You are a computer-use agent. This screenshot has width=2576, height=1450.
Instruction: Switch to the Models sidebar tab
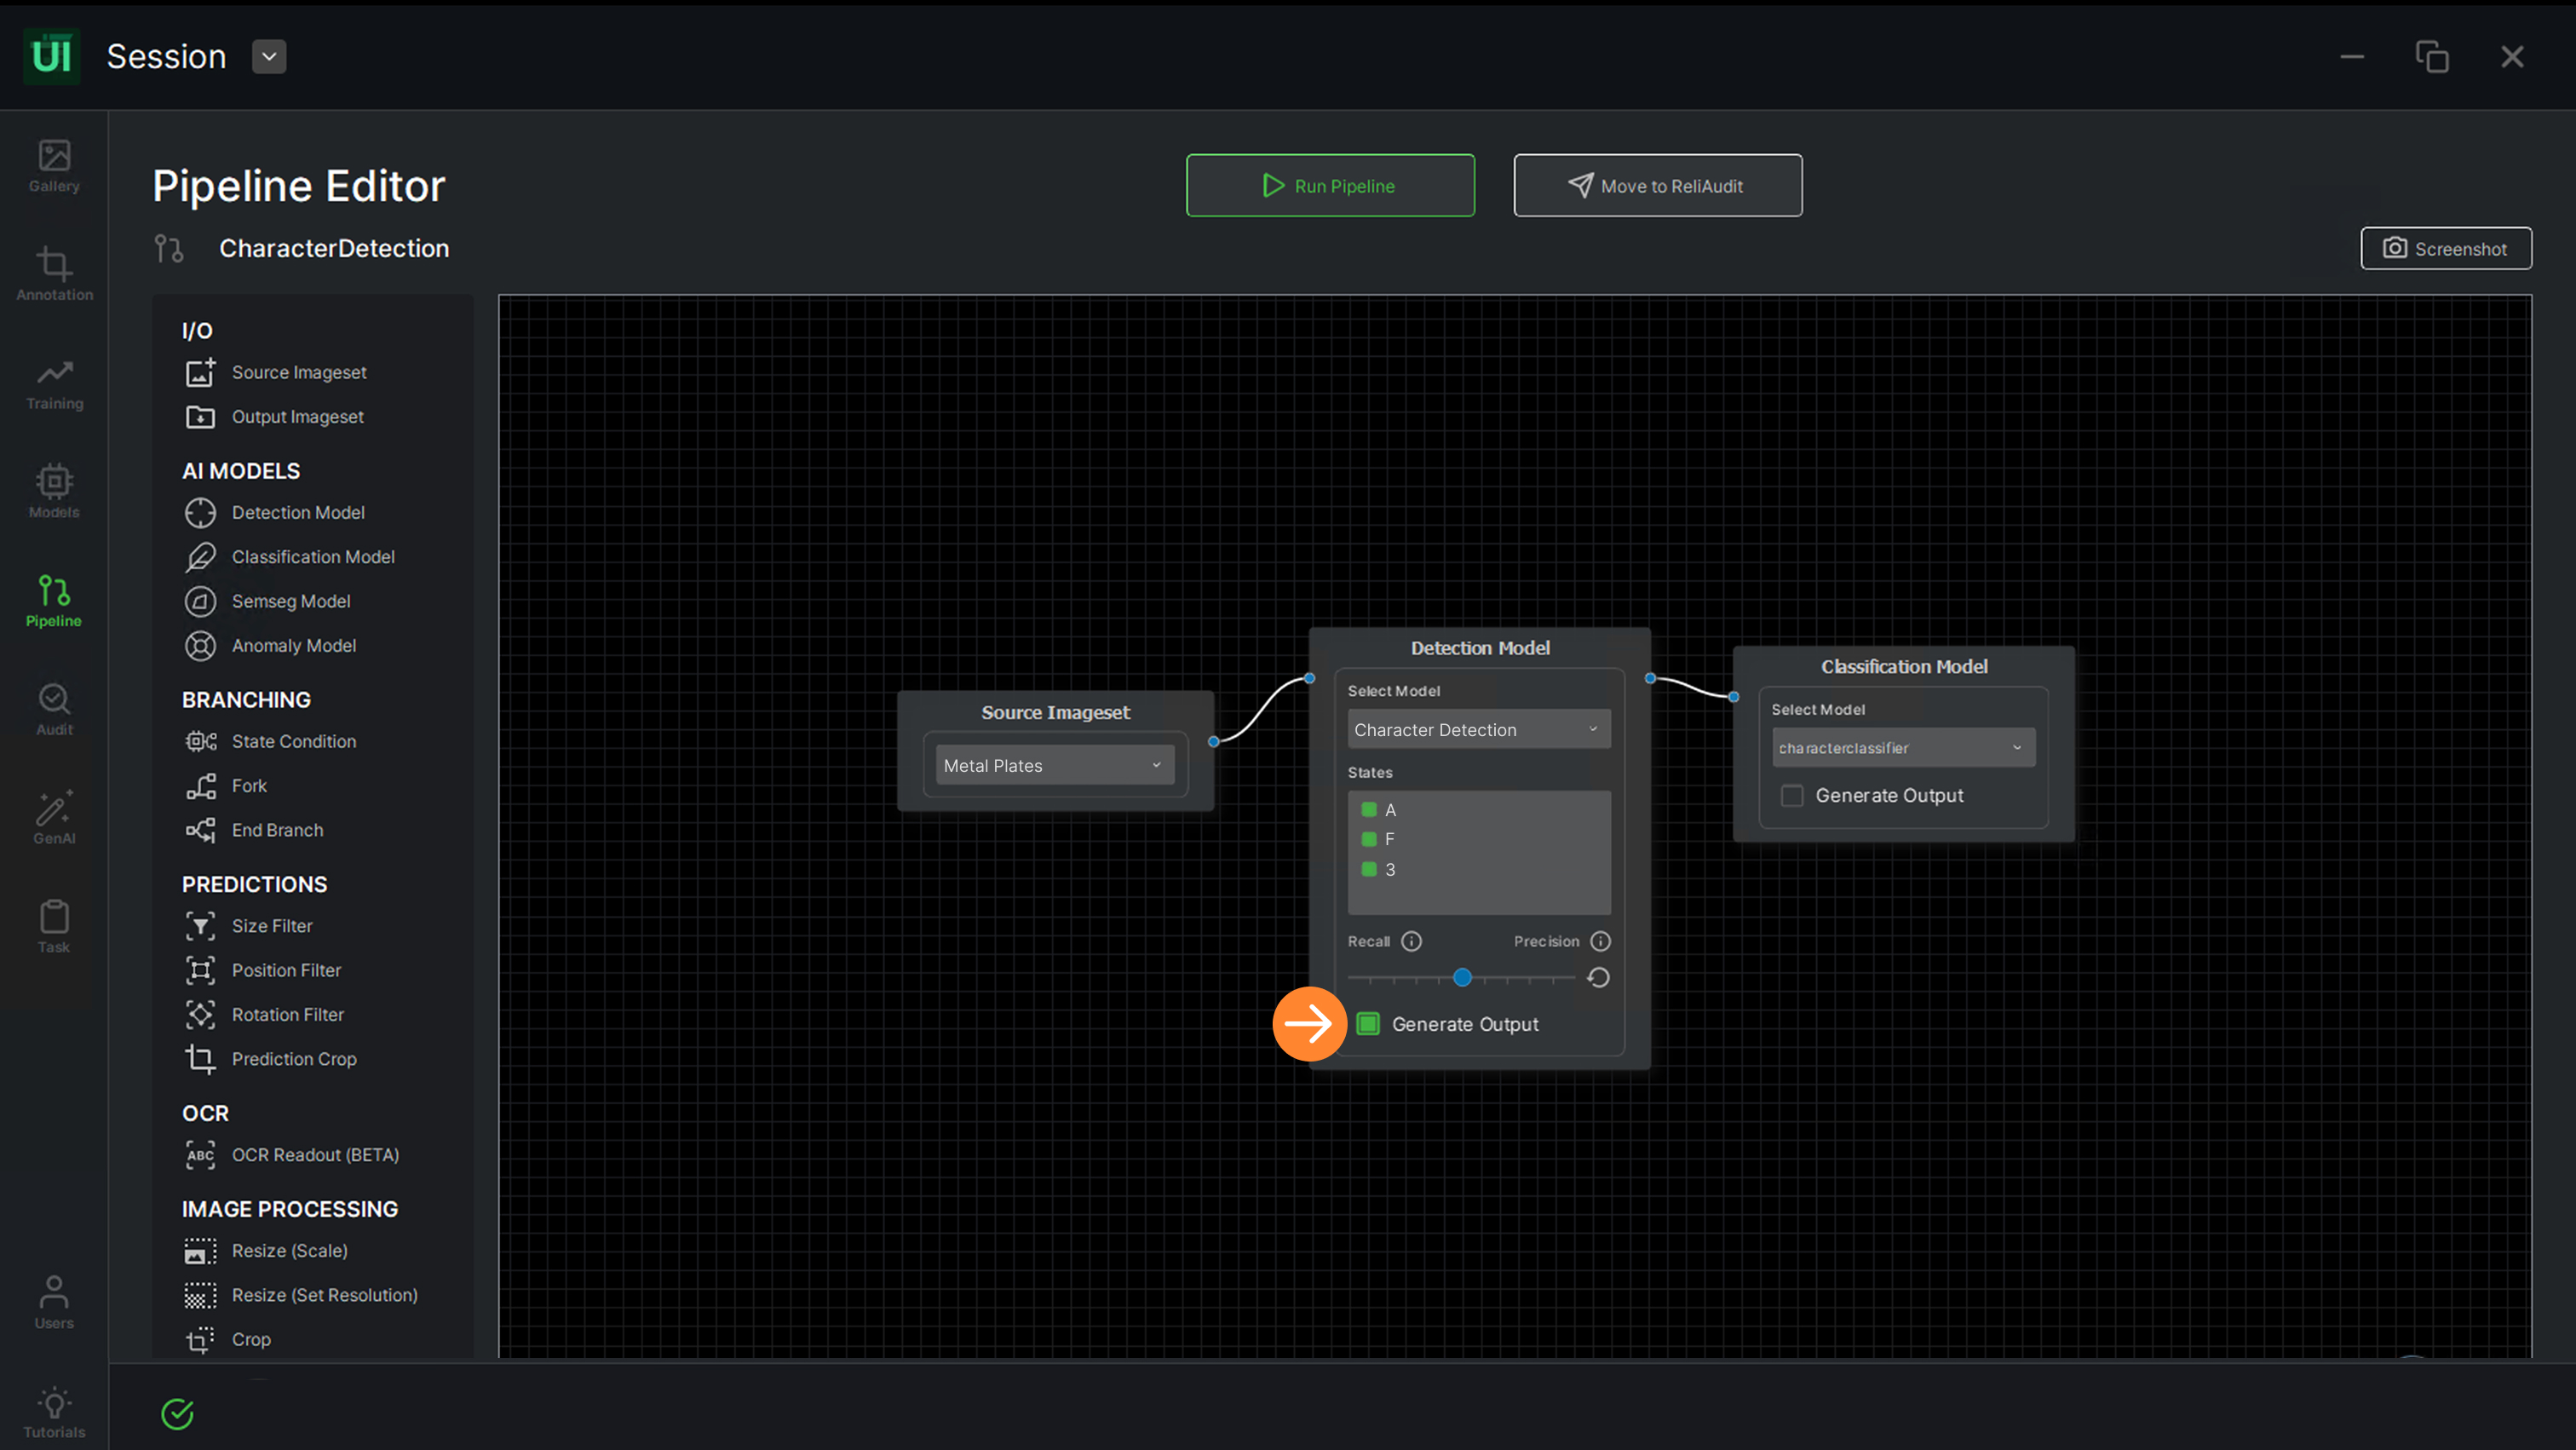coord(54,491)
